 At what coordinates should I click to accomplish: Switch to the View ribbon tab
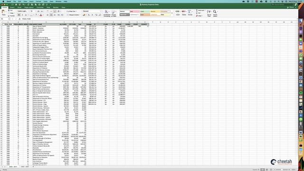(x=63, y=8)
